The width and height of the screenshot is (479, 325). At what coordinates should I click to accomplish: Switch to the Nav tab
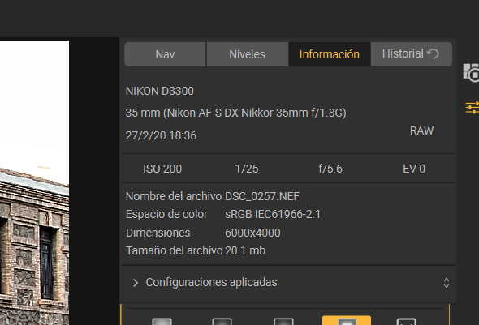[165, 54]
